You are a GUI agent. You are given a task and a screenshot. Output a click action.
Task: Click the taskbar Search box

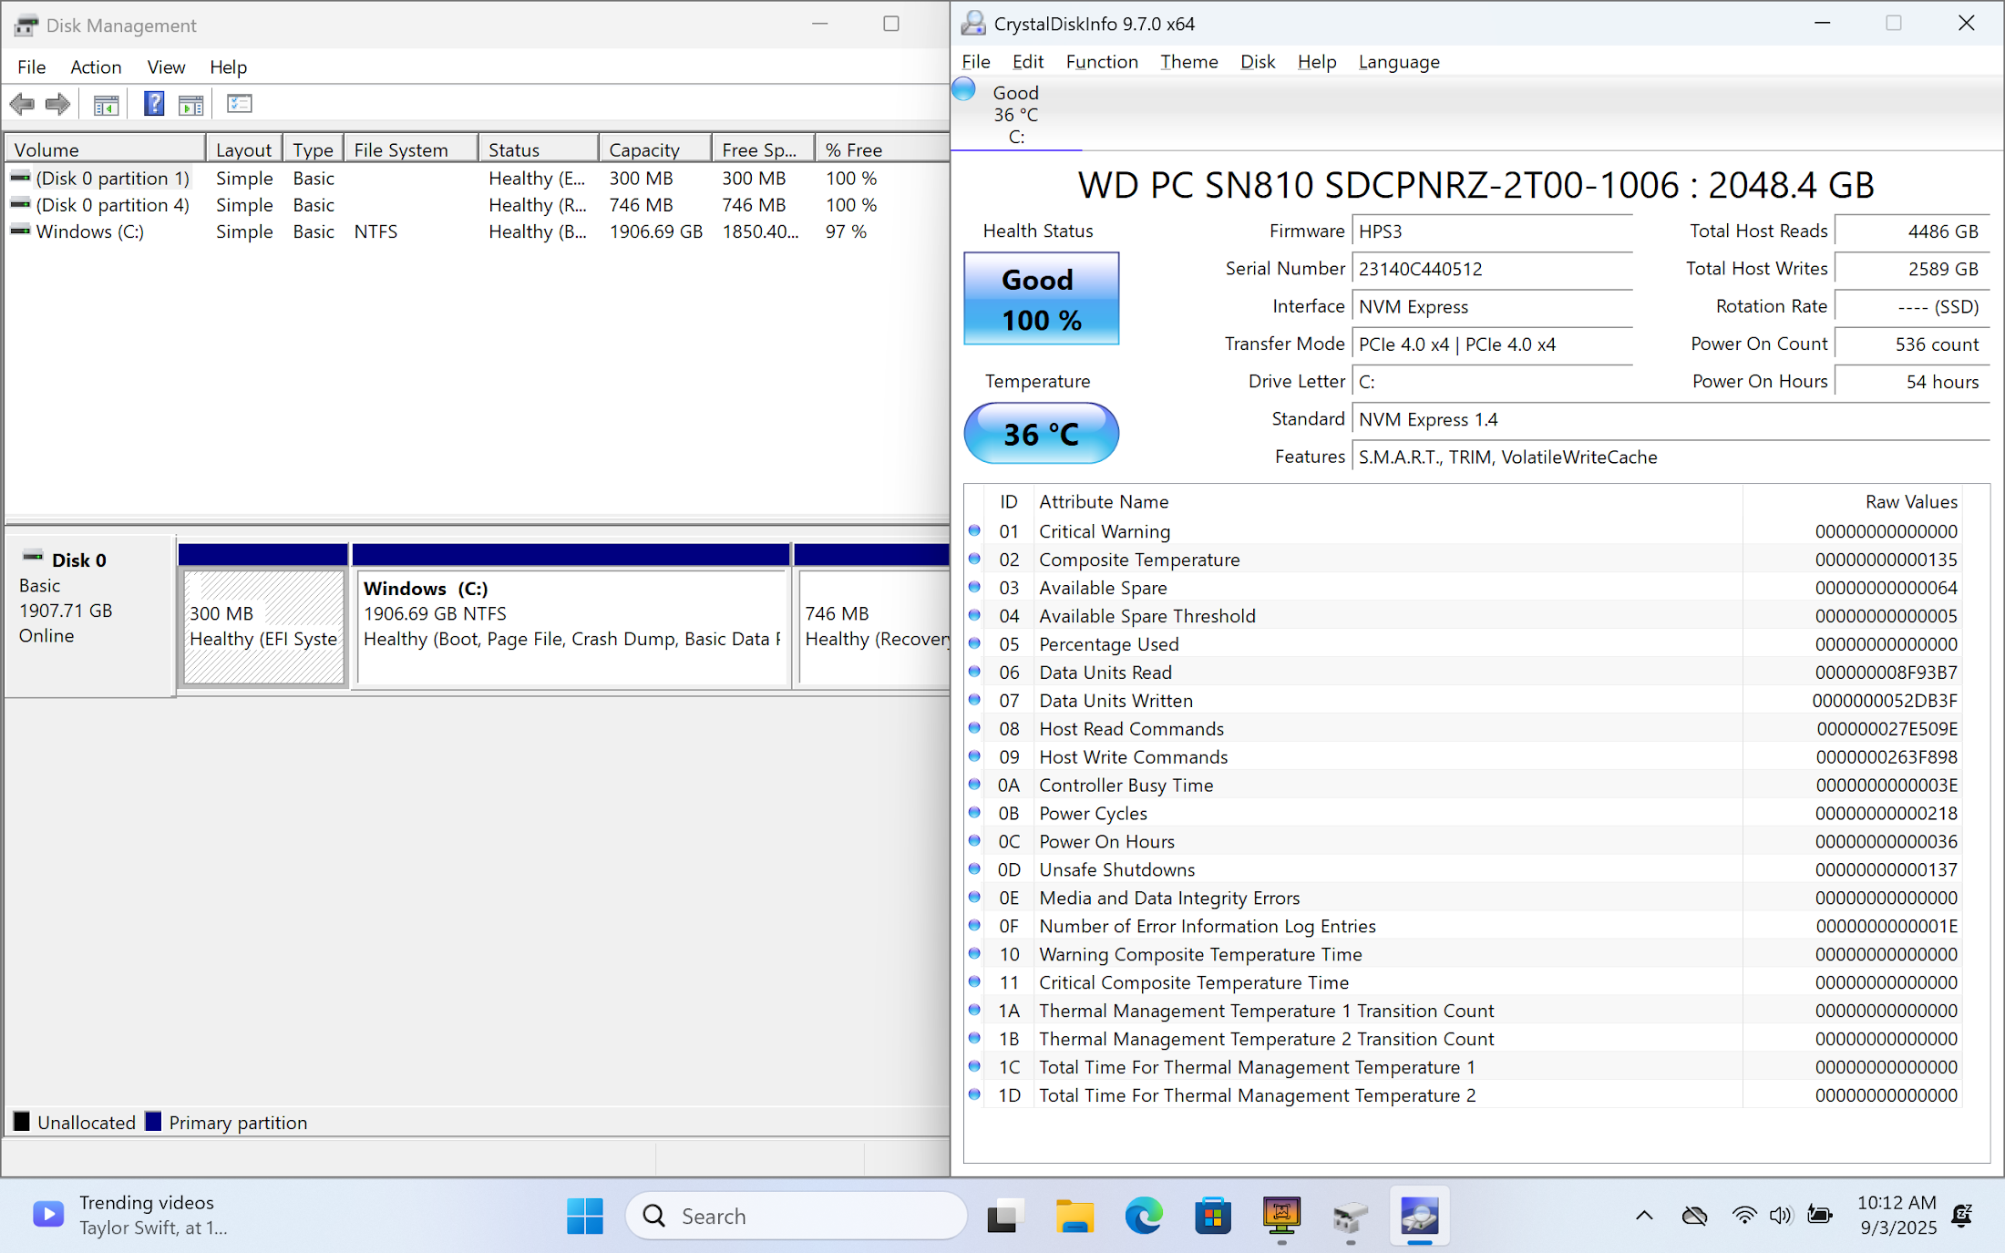(796, 1216)
